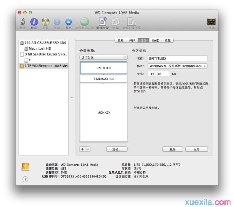Screen dimensions: 234x207
Task: Click the Resize Image (调整映像大小) icon
Action: pyautogui.click(x=132, y=22)
